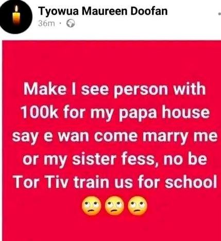Click the globe public-privacy icon
221x241 pixels.
click(71, 24)
